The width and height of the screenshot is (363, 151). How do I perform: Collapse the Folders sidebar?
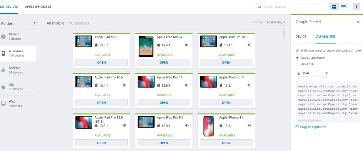tap(34, 23)
